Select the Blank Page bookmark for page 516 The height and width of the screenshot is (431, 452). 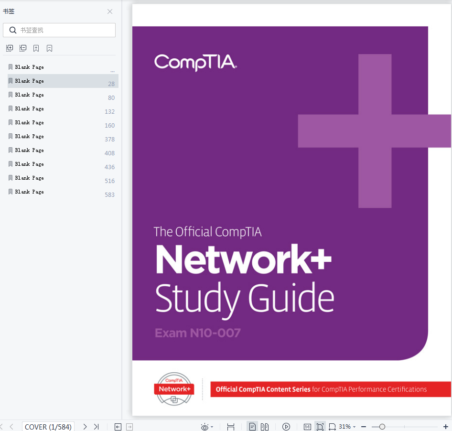tap(63, 178)
